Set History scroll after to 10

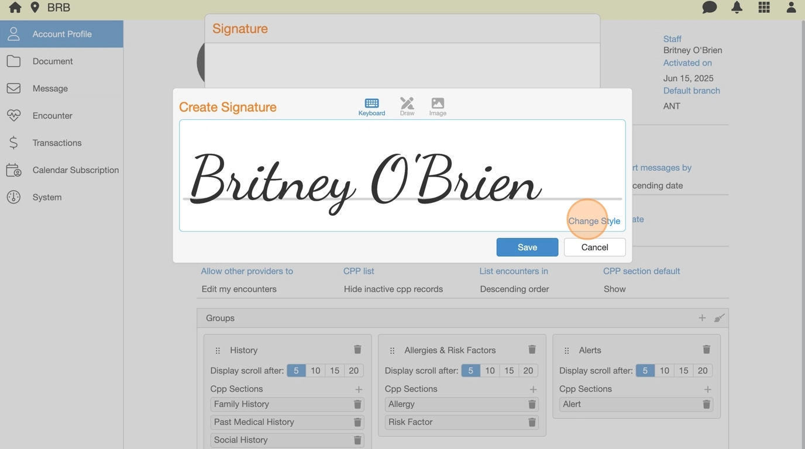point(315,371)
